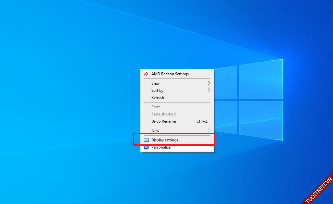Expand the New submenu arrow
The image size is (333, 204).
click(x=209, y=131)
